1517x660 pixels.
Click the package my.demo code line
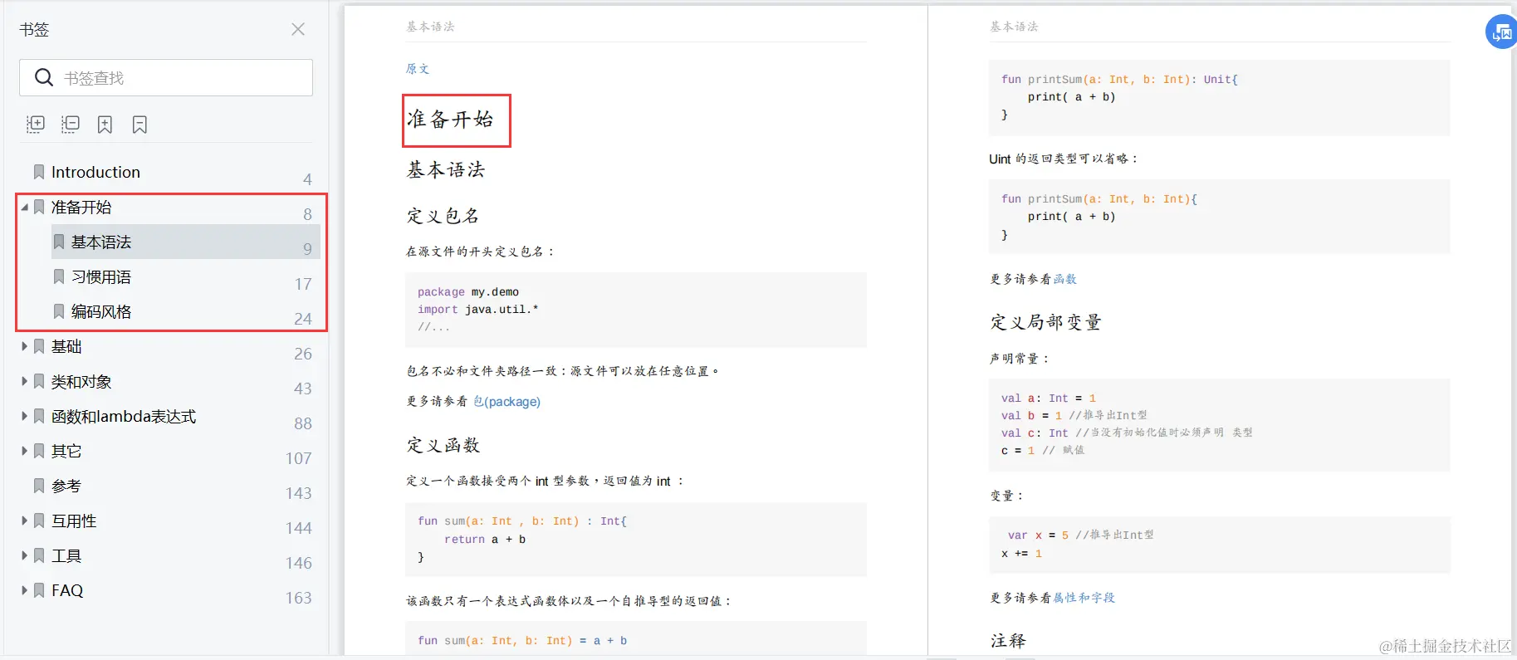point(468,292)
